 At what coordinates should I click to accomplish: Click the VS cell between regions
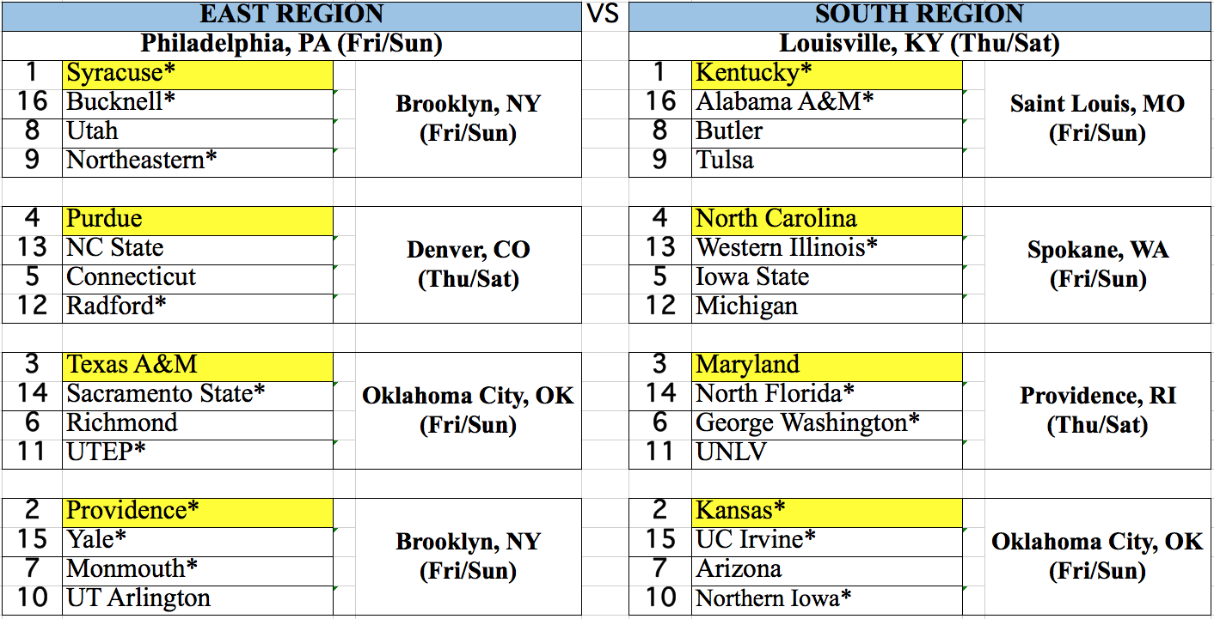coord(605,15)
